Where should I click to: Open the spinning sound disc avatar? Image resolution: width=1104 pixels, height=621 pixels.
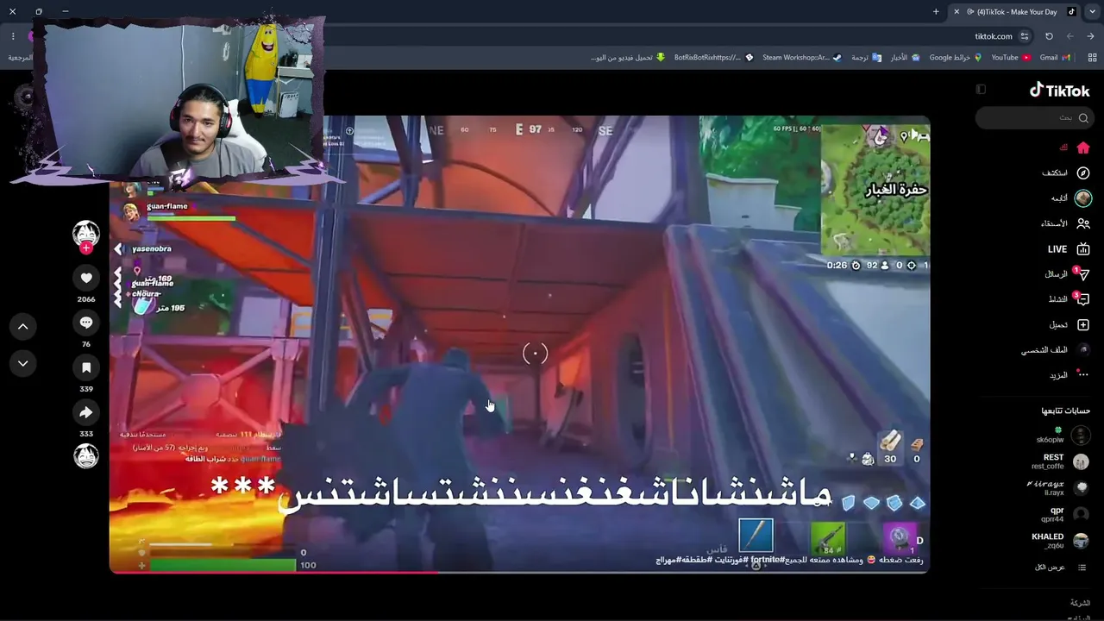click(x=86, y=456)
